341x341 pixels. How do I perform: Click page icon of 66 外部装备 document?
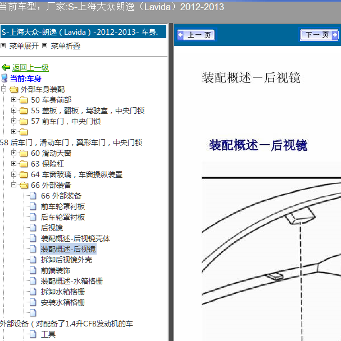(x=33, y=196)
